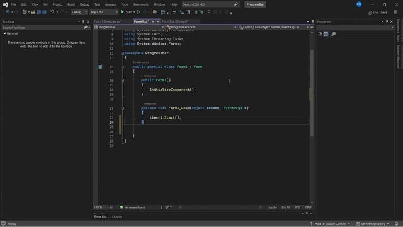
Task: Click Start Without Debugging outline play icon
Action: point(139,12)
